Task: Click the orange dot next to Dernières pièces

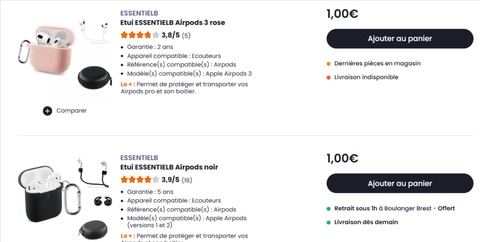Action: click(x=329, y=63)
